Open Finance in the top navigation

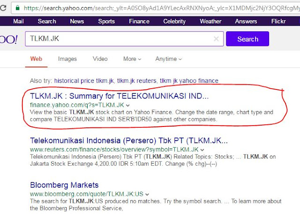click(x=139, y=21)
